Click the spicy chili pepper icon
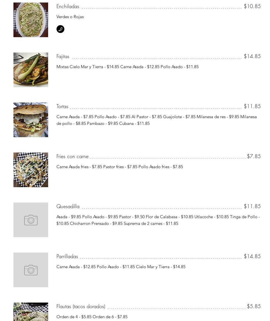270x321 pixels. 60,29
